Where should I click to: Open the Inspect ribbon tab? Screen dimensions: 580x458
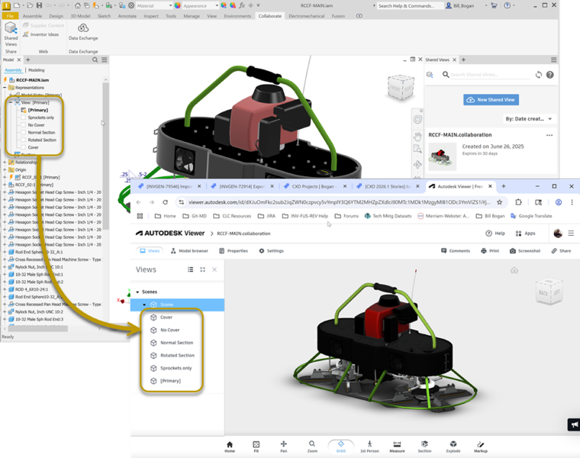click(x=151, y=16)
